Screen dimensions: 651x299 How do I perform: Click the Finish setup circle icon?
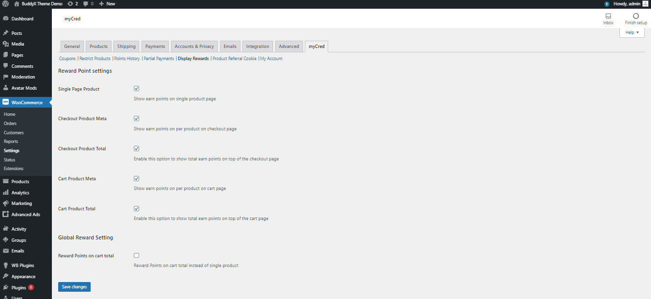coord(636,16)
